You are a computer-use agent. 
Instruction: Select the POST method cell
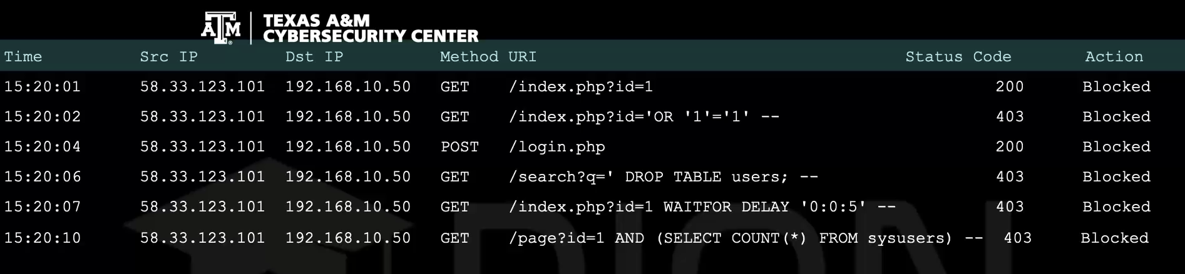[x=459, y=146]
